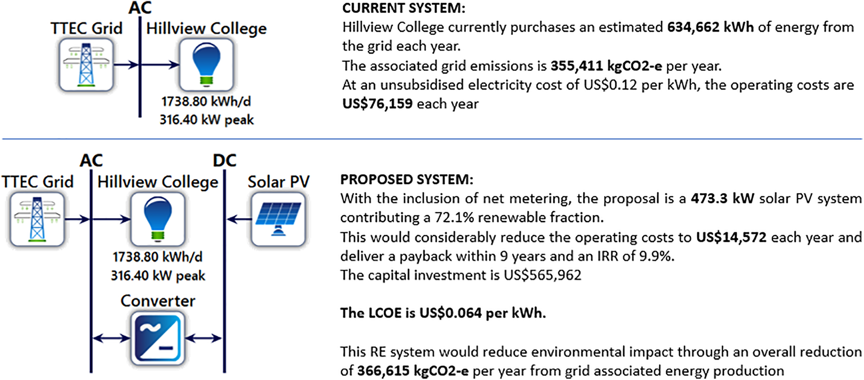This screenshot has width=864, height=380.
Task: Click the TTEC Grid tower icon in the current system diagram
Action: [86, 65]
